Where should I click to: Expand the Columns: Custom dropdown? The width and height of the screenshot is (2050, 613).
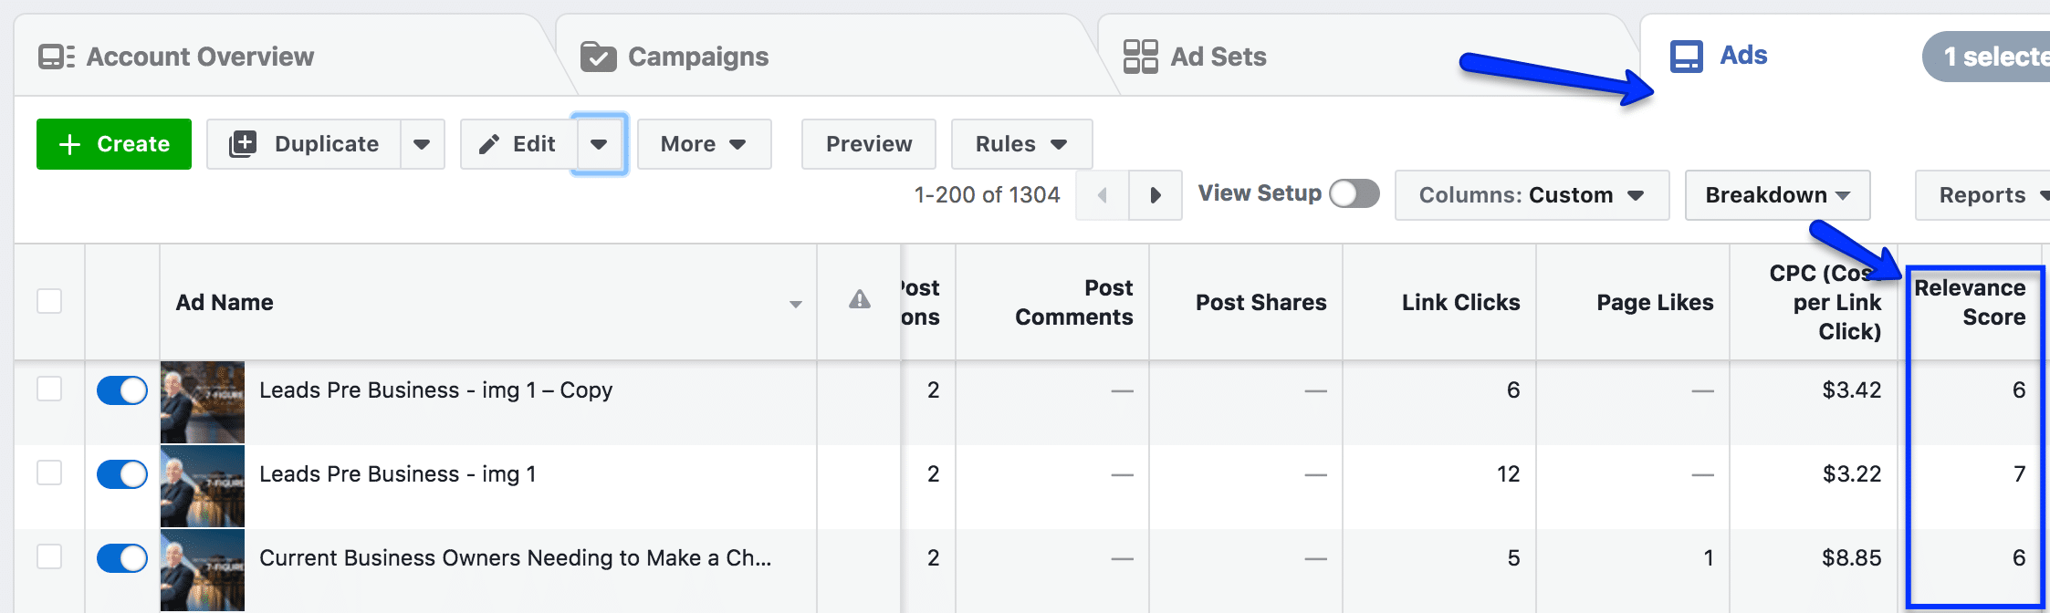(1532, 195)
